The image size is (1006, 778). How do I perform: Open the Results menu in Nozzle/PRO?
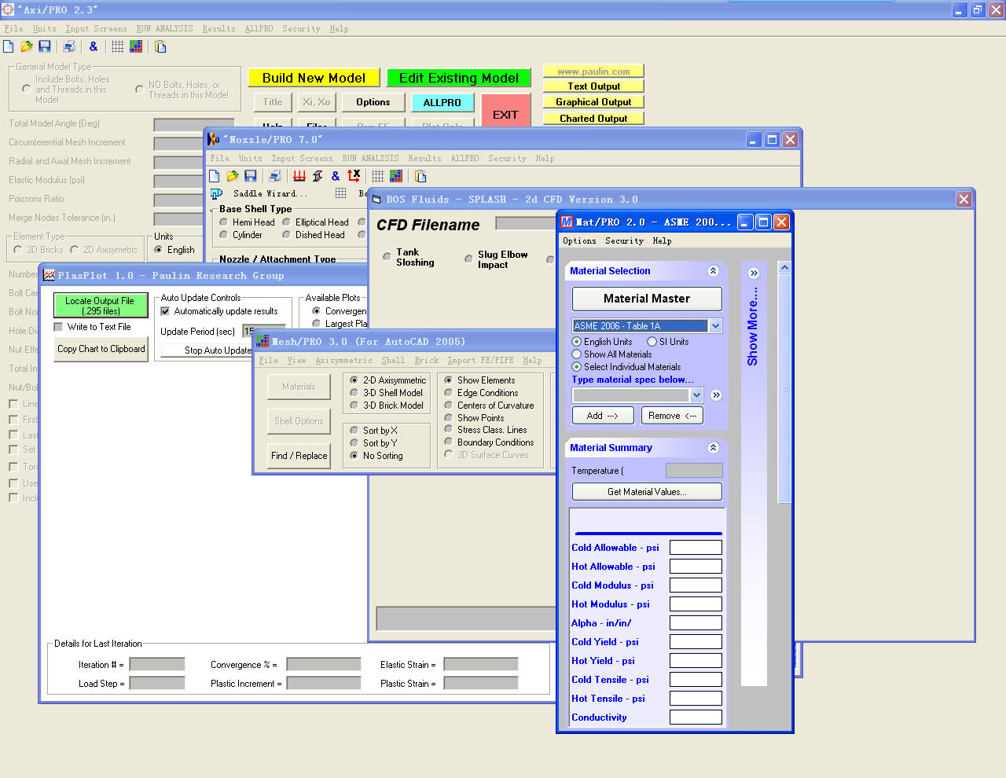tap(424, 159)
